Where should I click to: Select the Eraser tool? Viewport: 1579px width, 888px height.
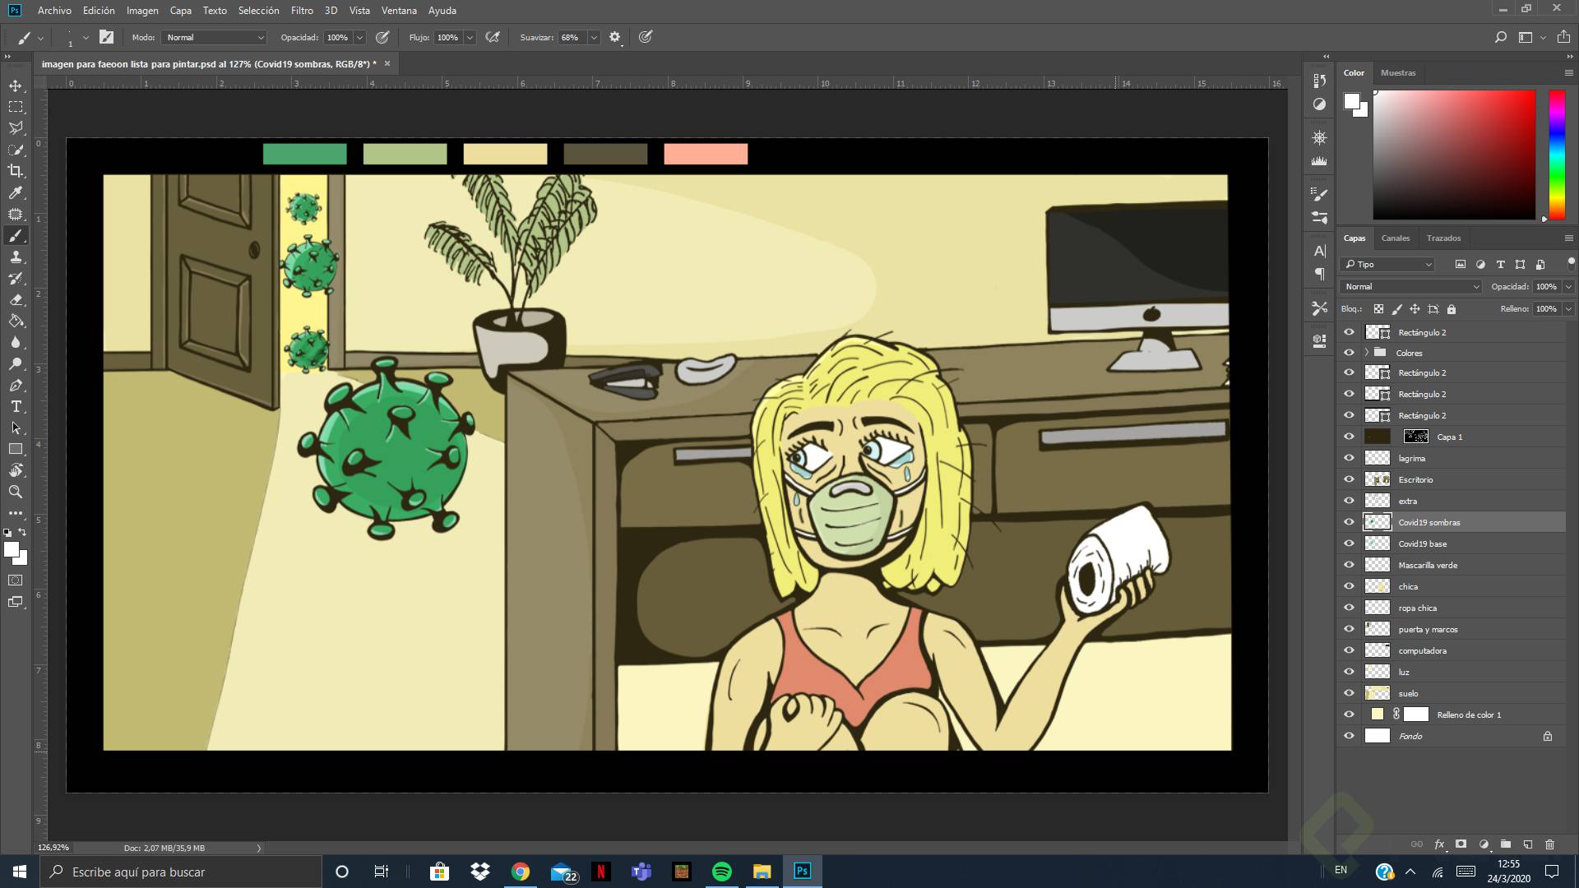click(16, 300)
